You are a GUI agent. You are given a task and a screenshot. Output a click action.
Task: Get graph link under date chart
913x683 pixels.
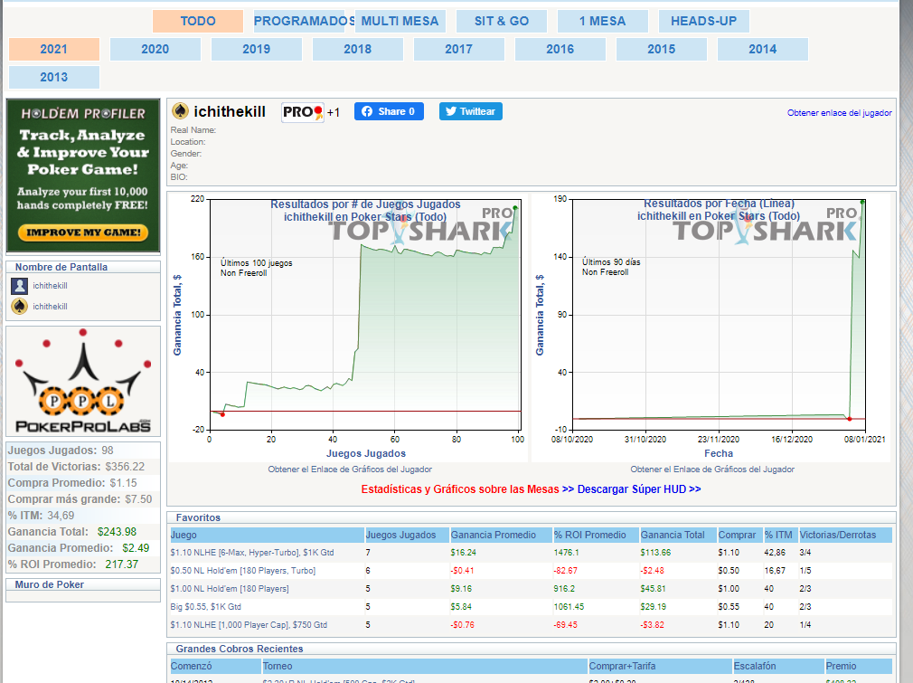[x=712, y=470]
